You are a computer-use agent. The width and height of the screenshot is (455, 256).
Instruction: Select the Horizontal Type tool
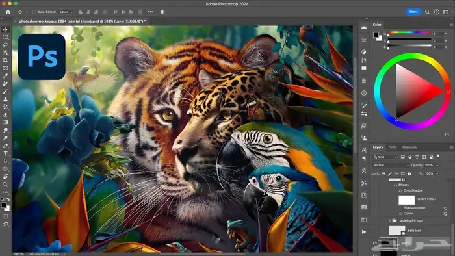click(5, 153)
